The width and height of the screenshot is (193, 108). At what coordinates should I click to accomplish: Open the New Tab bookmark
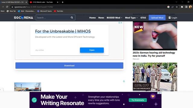[x=11, y=11]
